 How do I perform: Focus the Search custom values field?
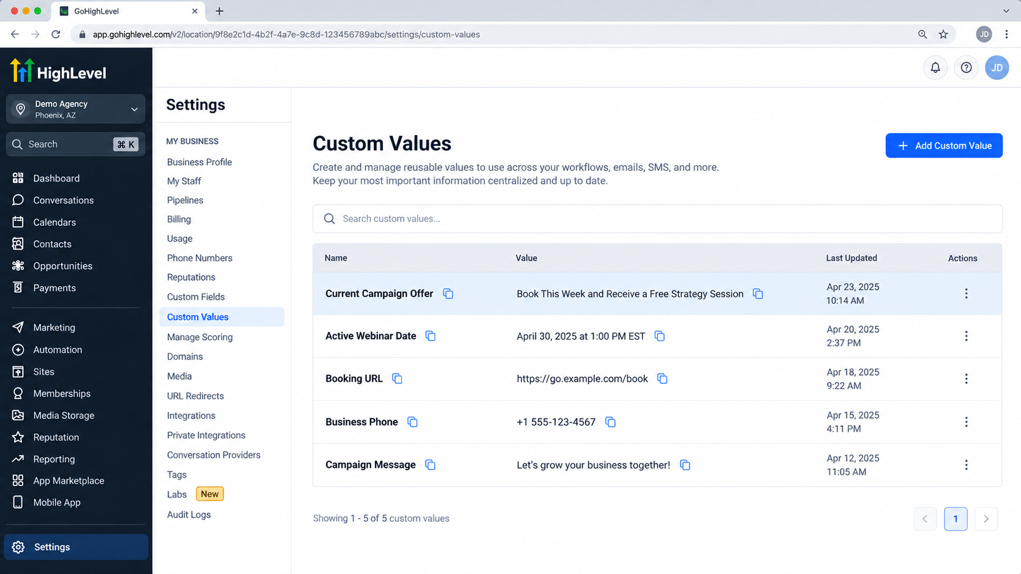click(x=657, y=219)
